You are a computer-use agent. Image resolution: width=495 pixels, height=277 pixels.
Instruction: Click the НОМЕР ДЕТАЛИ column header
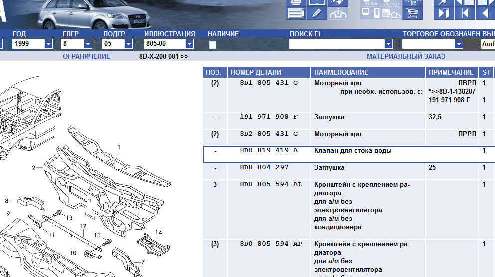coord(269,72)
